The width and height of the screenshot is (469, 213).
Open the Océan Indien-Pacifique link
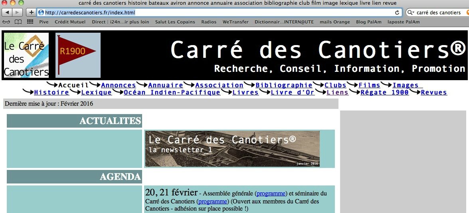point(172,92)
